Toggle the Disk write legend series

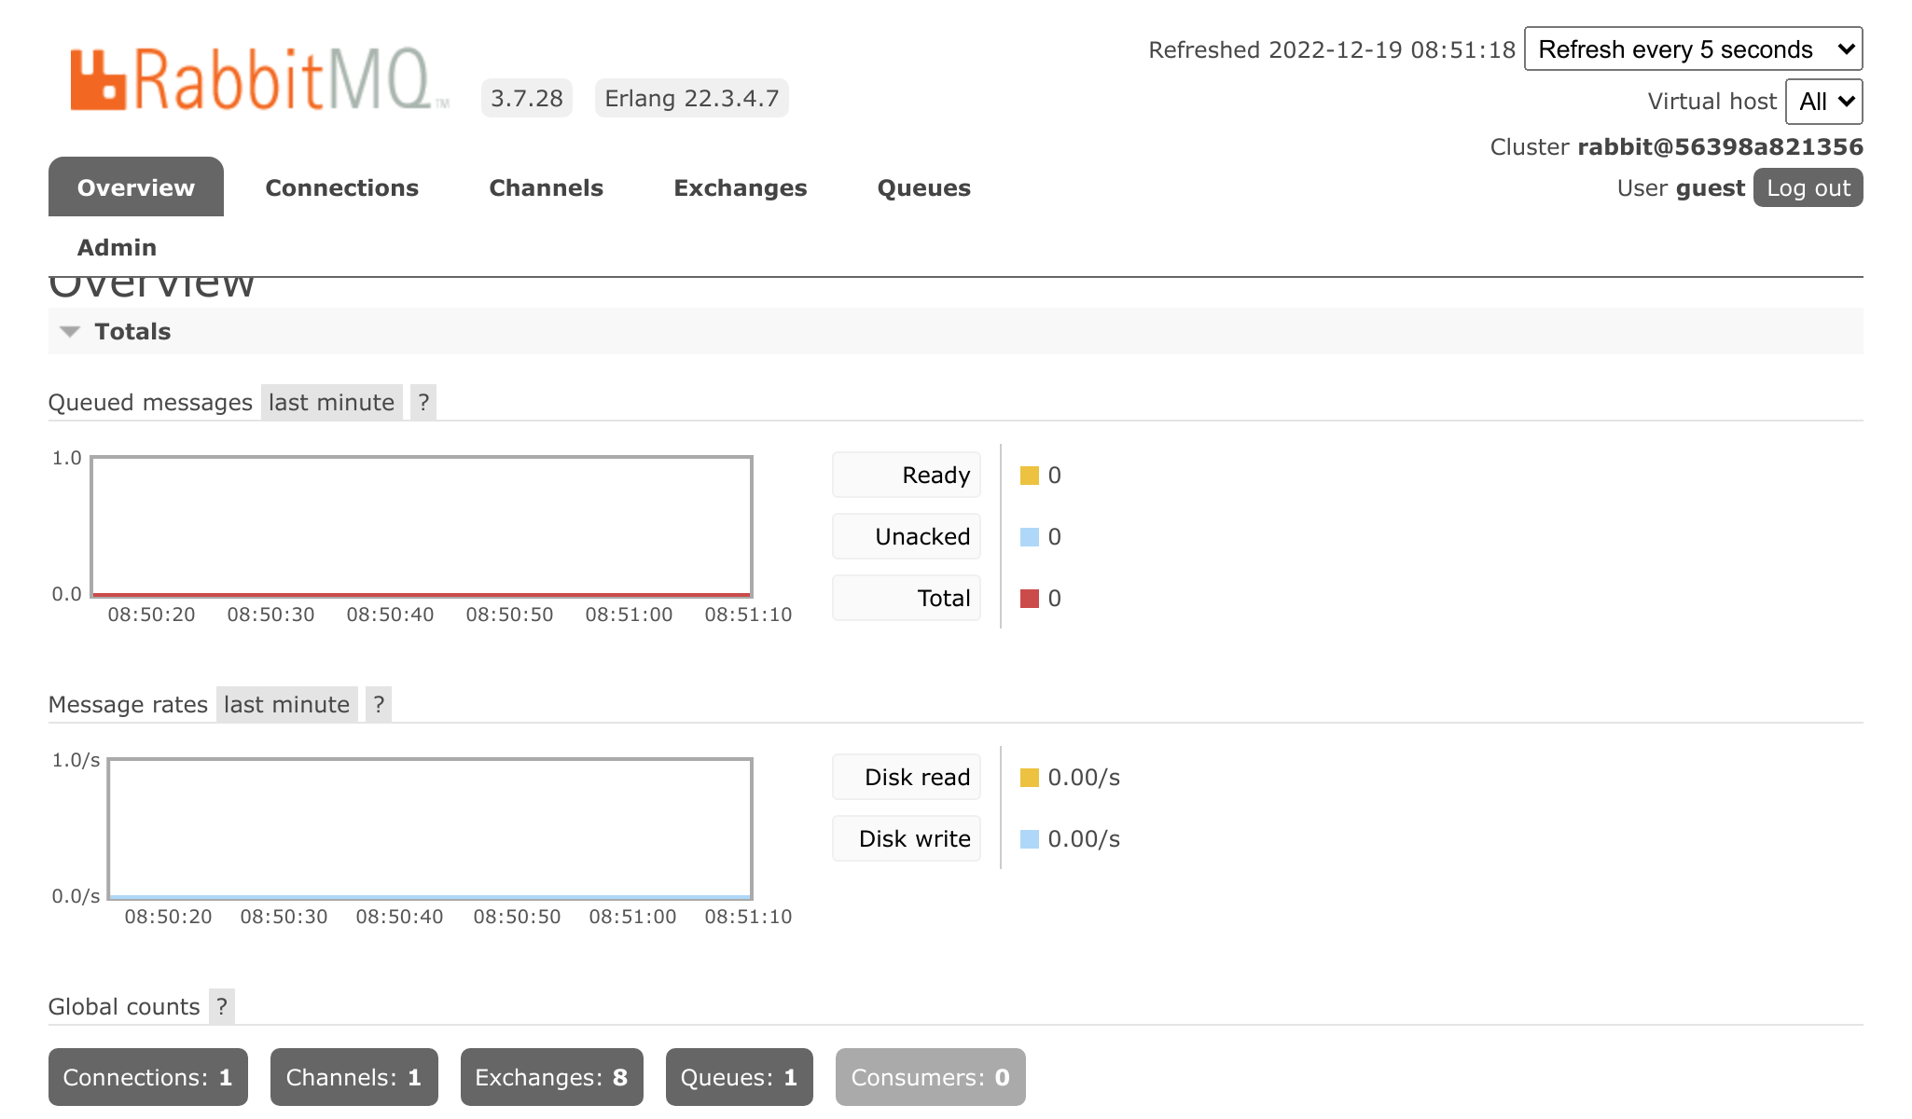906,838
